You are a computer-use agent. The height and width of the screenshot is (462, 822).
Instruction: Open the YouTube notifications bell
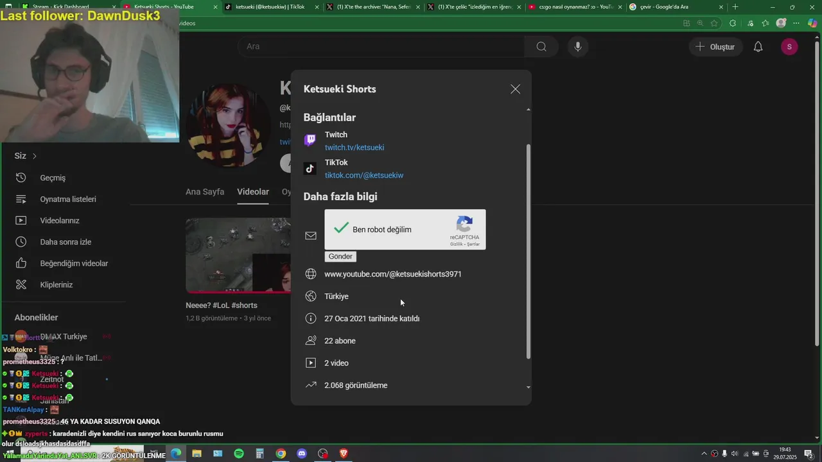click(758, 47)
